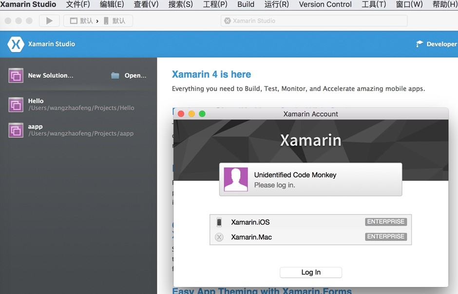Screen dimensions: 458x294
Task: Open Easy App Theming with Xamarin.Forms link
Action: [x=262, y=291]
